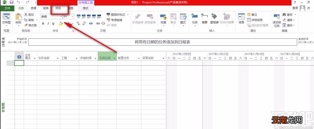The width and height of the screenshot is (314, 129).
Task: Click 备注 notes button
Action: point(252,15)
